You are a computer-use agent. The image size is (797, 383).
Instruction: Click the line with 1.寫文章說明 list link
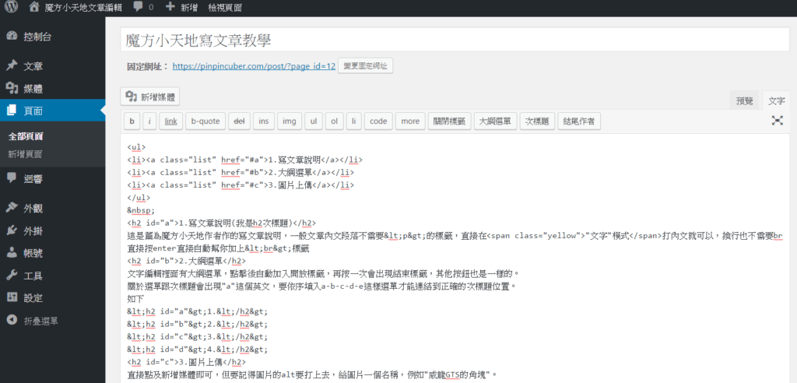245,160
